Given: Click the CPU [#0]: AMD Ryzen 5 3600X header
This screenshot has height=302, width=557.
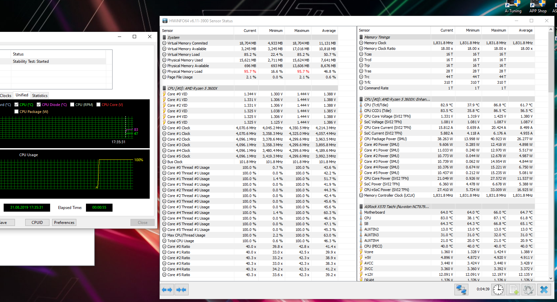Looking at the screenshot, I should (x=193, y=88).
